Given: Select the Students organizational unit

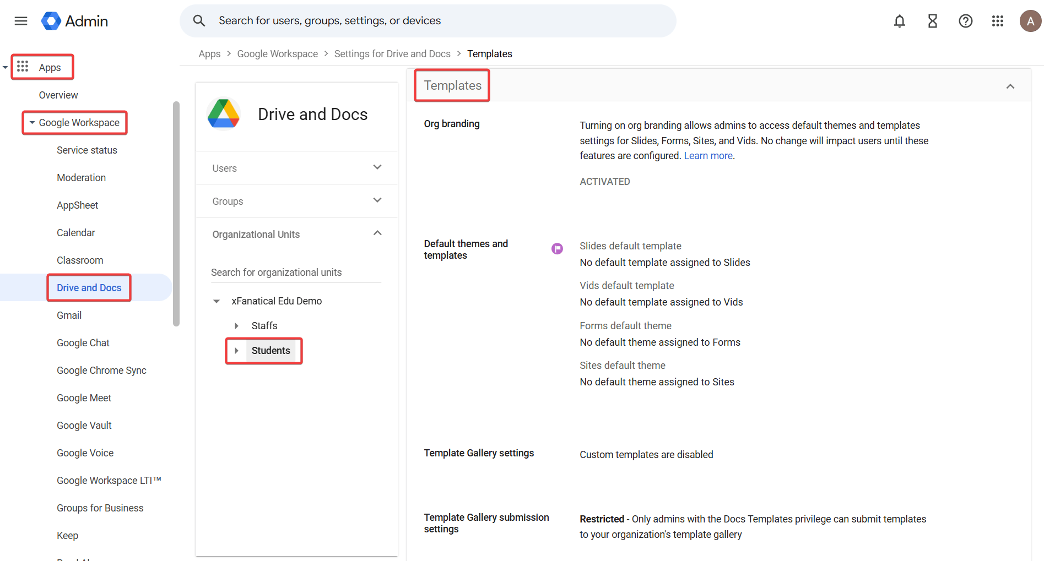Looking at the screenshot, I should [x=271, y=351].
